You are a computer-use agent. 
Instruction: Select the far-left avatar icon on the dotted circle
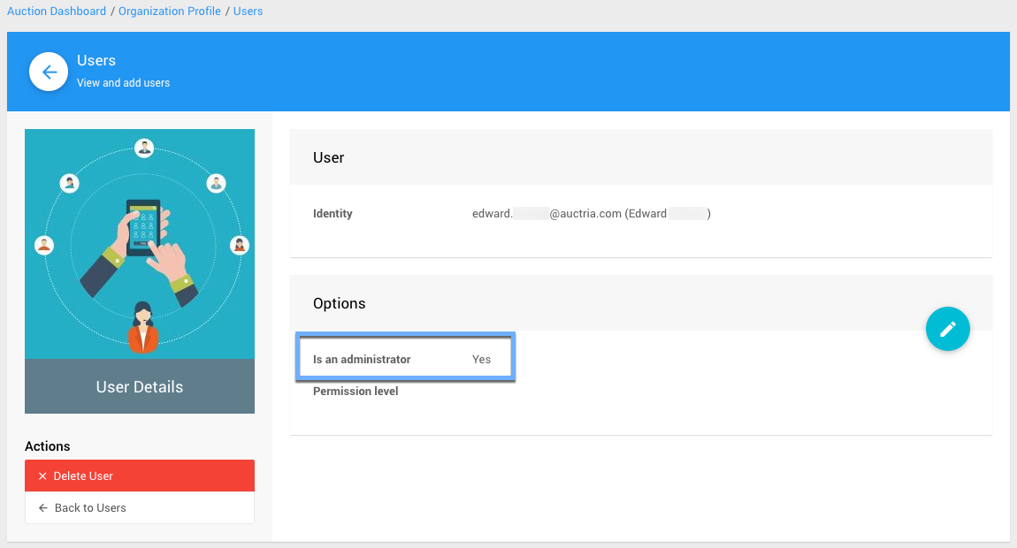[x=44, y=245]
